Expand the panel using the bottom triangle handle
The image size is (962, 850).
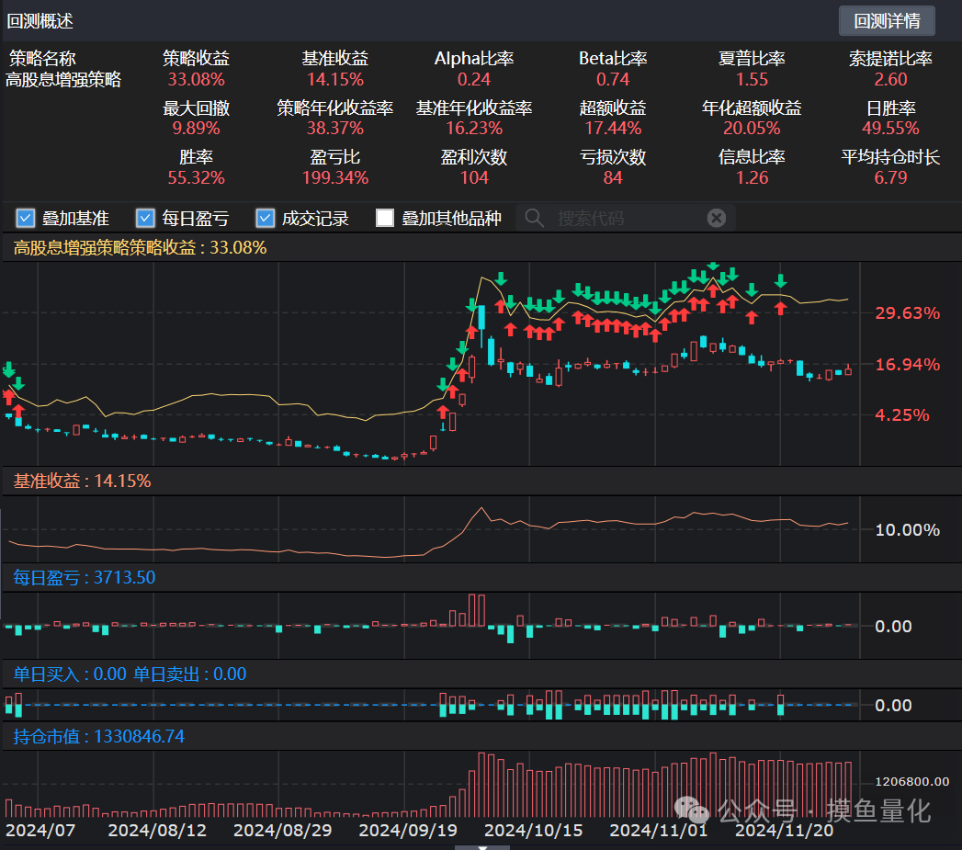(x=481, y=846)
